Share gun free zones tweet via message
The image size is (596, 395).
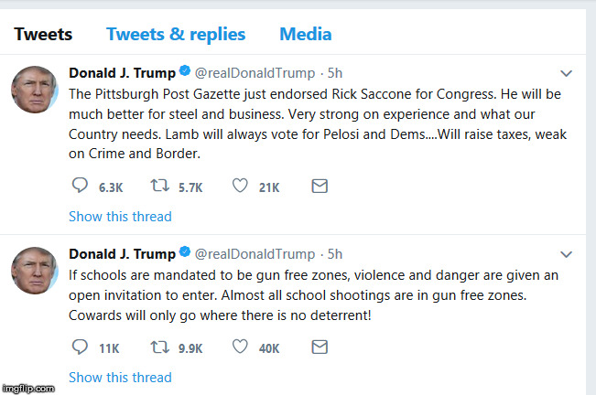(320, 347)
